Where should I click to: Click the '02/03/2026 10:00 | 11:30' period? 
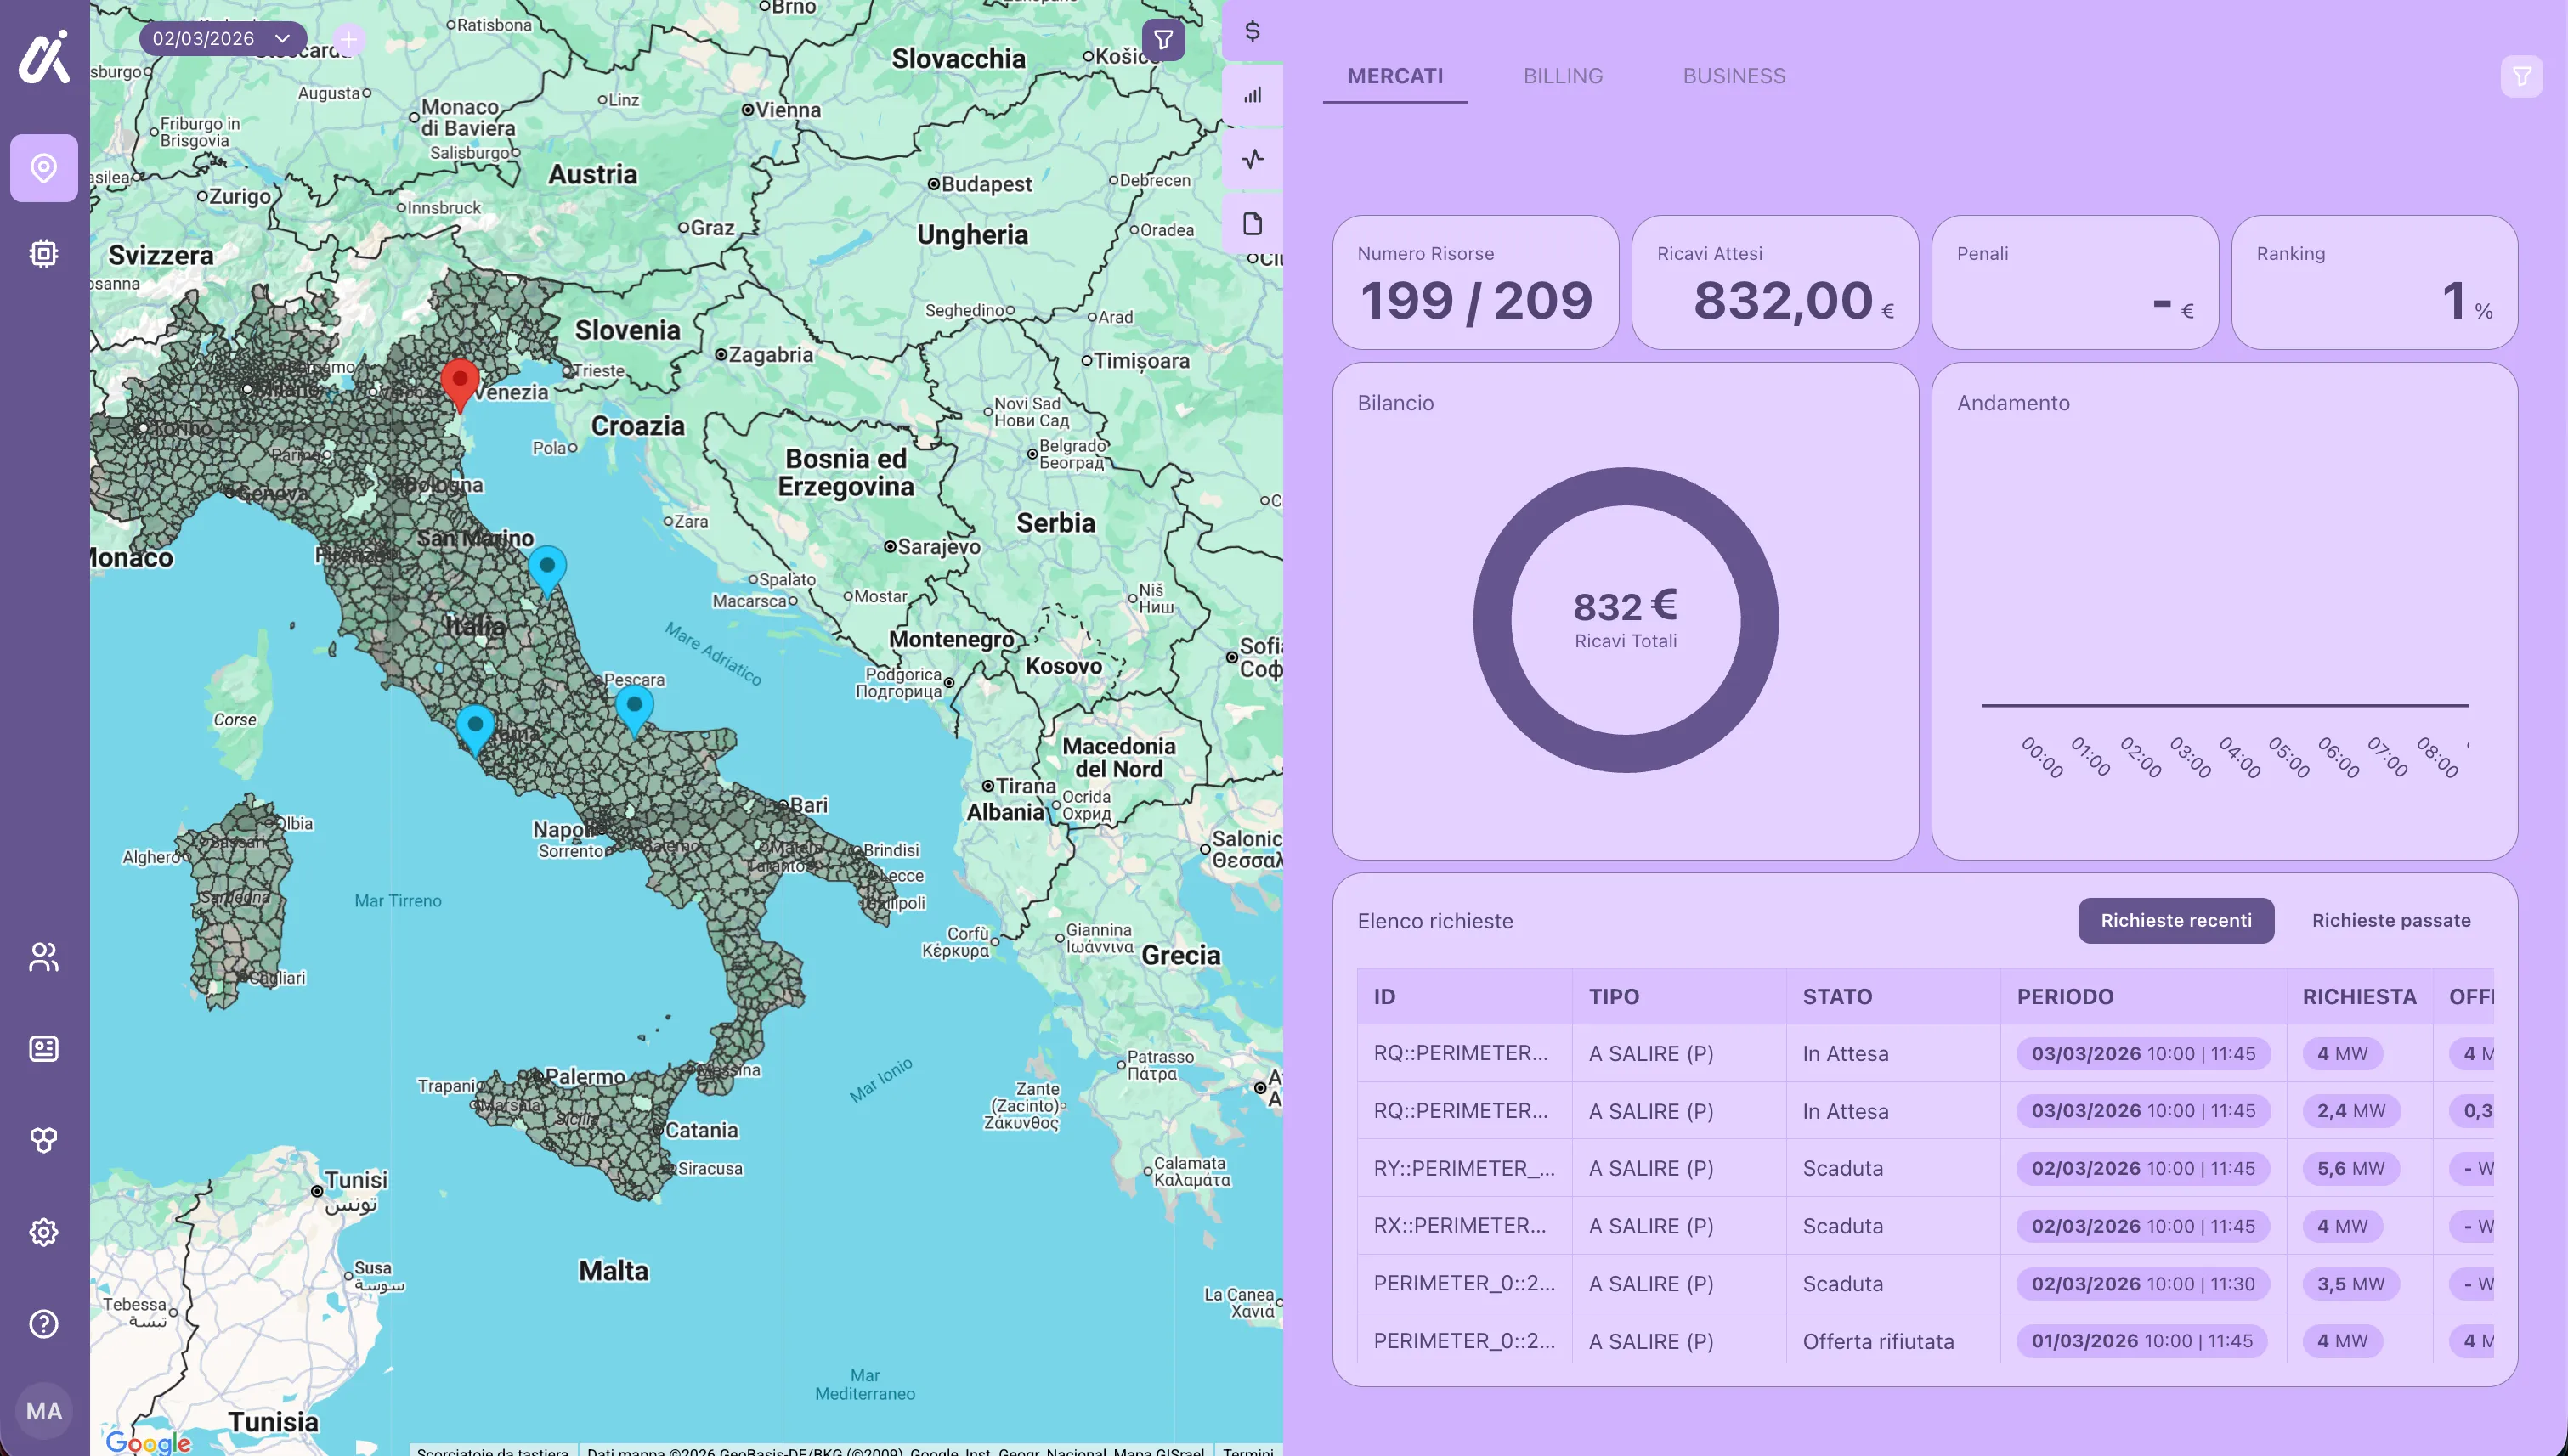point(2143,1284)
